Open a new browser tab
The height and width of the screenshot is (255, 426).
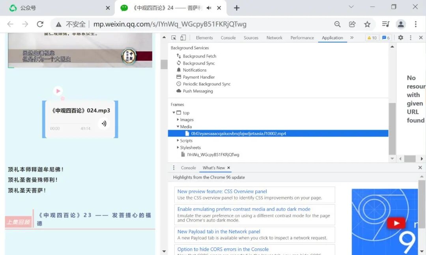point(237,8)
